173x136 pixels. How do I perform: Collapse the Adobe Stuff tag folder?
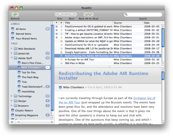[12, 58]
